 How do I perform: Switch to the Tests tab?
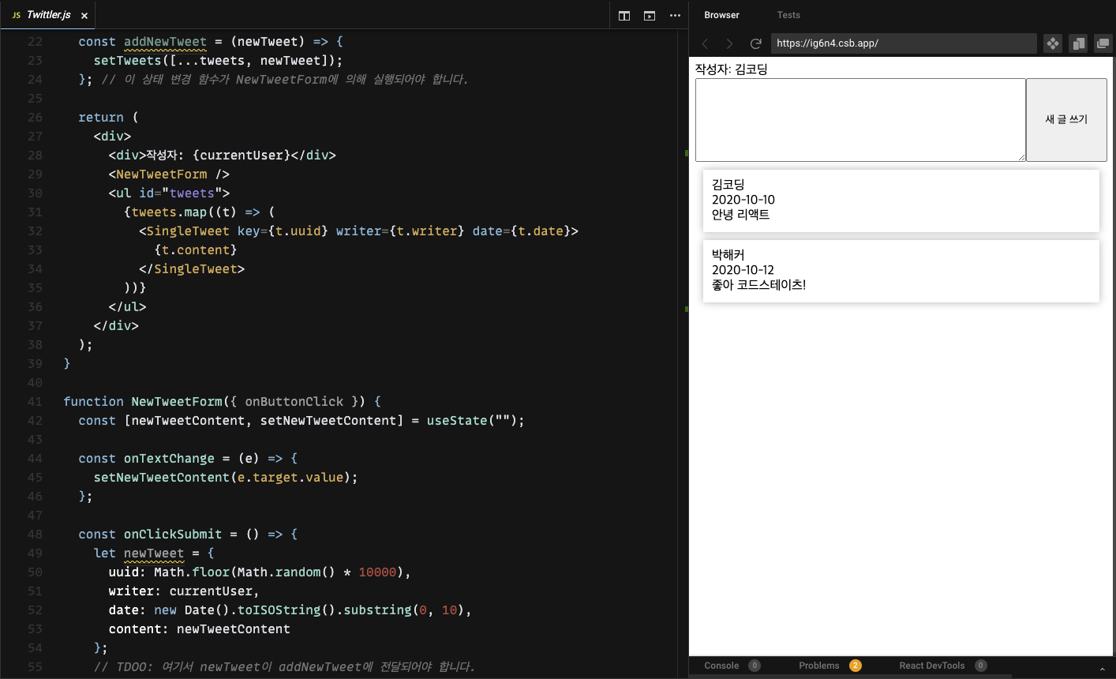tap(788, 15)
